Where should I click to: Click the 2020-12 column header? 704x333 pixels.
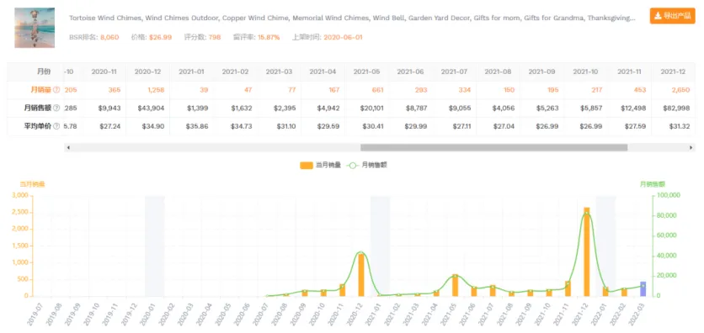pos(147,71)
